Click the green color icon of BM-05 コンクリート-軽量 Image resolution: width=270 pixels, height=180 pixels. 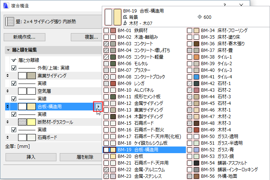click(x=113, y=57)
